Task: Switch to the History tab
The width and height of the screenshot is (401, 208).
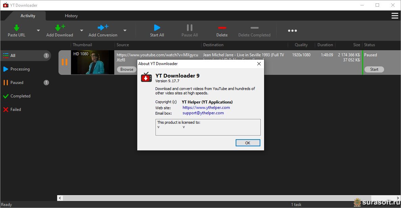Action: [71, 16]
